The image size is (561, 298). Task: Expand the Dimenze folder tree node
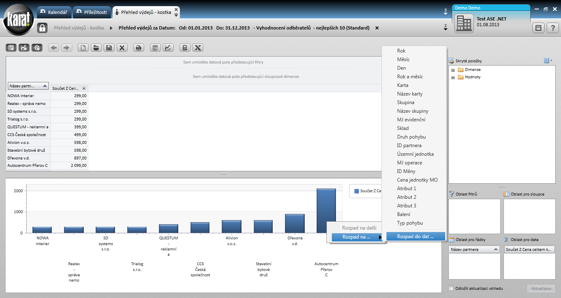(453, 70)
